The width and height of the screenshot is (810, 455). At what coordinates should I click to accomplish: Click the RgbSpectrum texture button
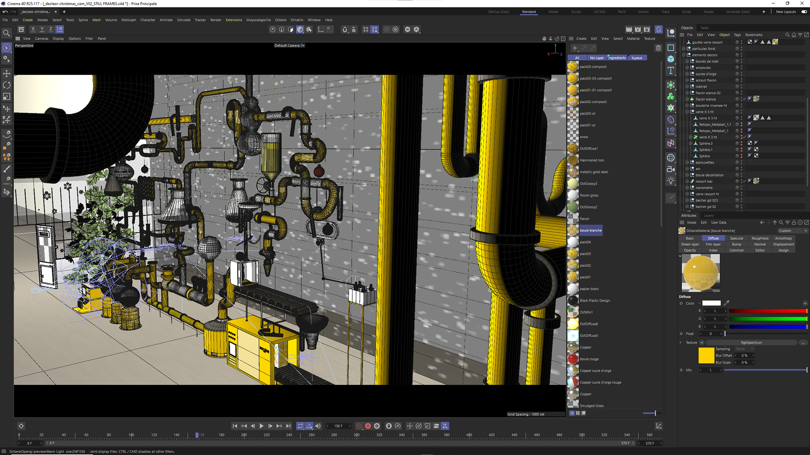point(751,343)
